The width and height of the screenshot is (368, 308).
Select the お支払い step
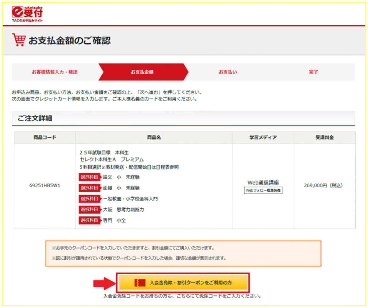click(x=228, y=72)
